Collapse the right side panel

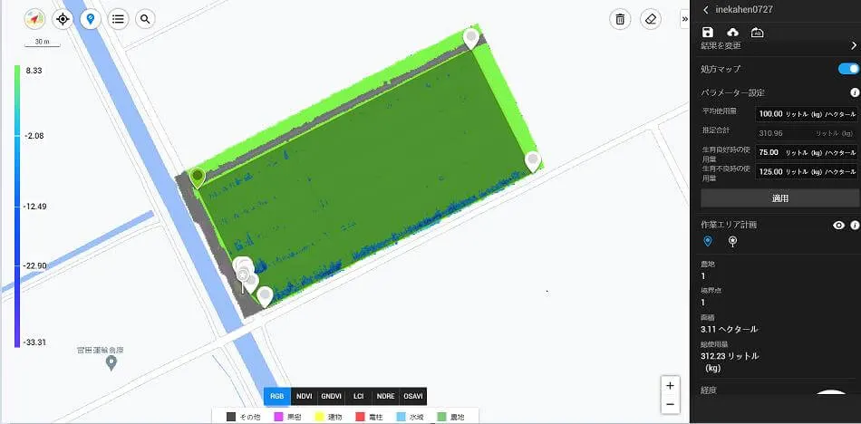pos(685,19)
